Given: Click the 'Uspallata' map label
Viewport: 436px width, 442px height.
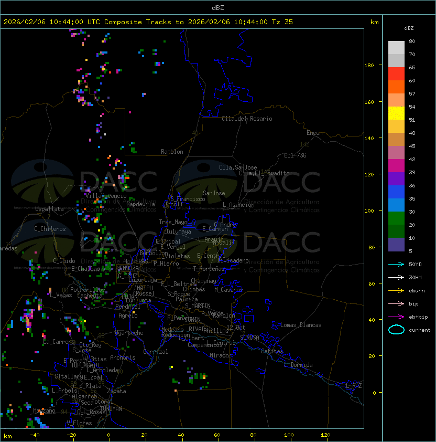Looking at the screenshot, I should pyautogui.click(x=49, y=209).
